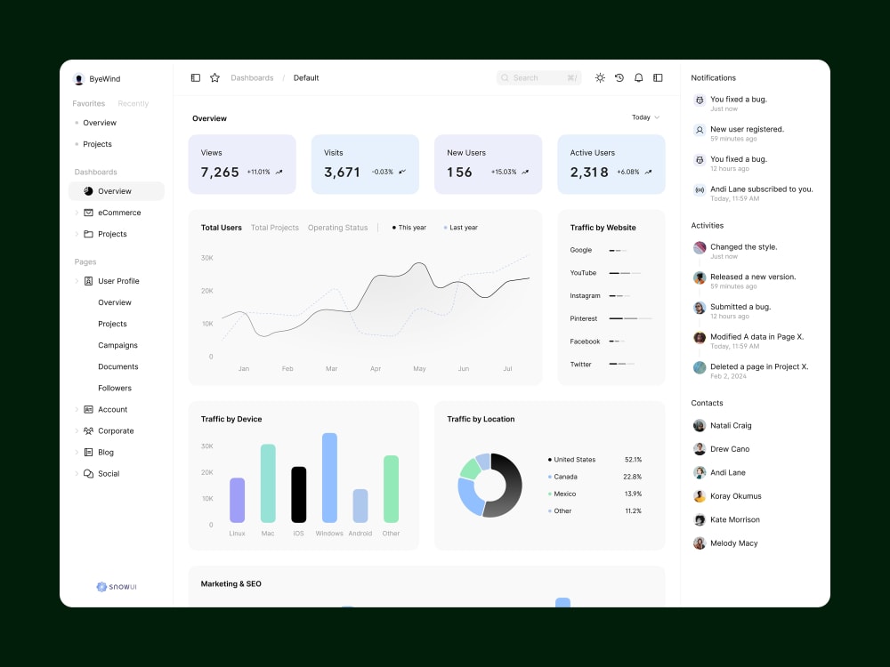Image resolution: width=890 pixels, height=667 pixels.
Task: Select the Operating Status chart tab
Action: (x=337, y=228)
